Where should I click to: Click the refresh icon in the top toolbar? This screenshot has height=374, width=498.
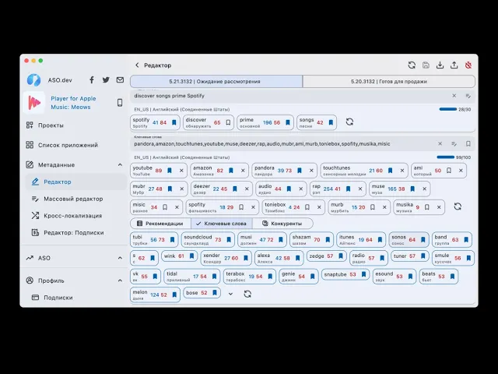tap(412, 65)
